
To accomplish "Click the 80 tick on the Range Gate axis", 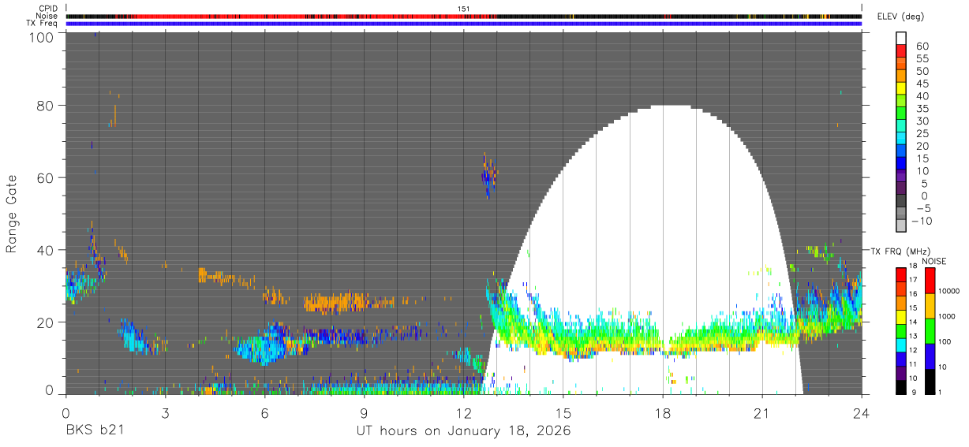I will (x=47, y=106).
